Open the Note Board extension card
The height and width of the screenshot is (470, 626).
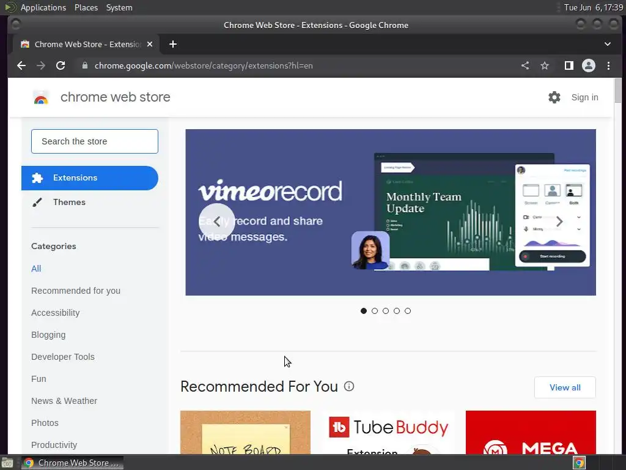(x=245, y=433)
